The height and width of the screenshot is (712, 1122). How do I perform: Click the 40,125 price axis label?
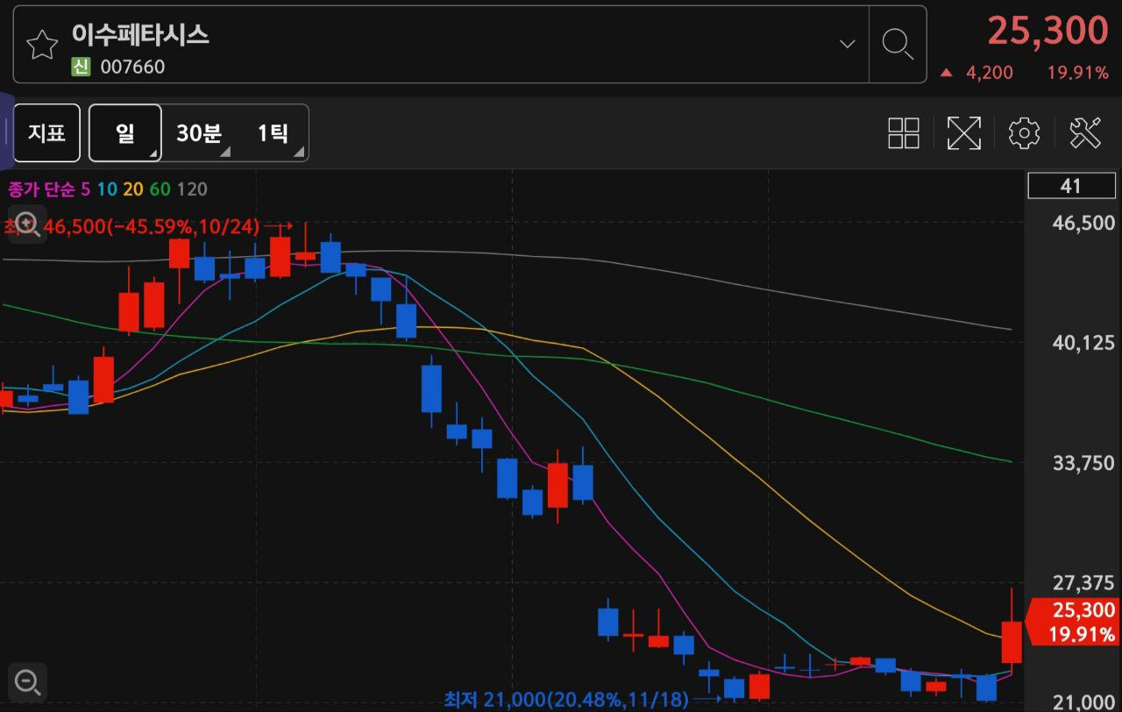point(1083,343)
